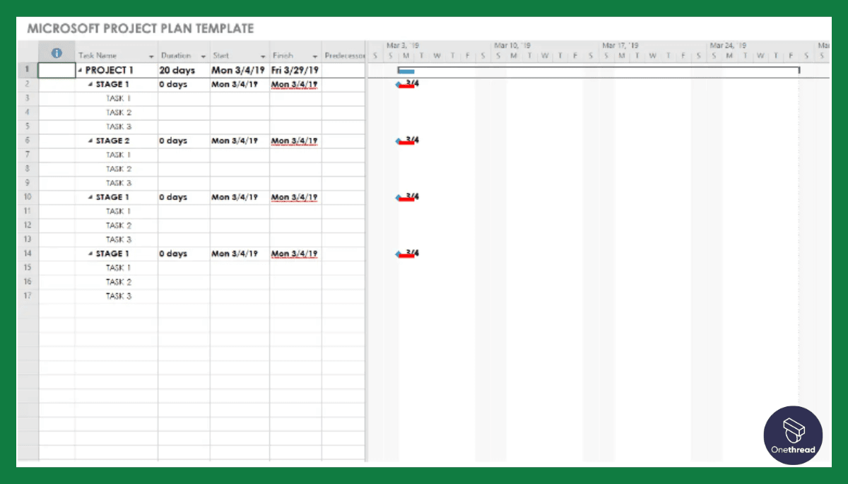The height and width of the screenshot is (484, 848).
Task: Click the Onethread logo in the corner
Action: (x=793, y=435)
